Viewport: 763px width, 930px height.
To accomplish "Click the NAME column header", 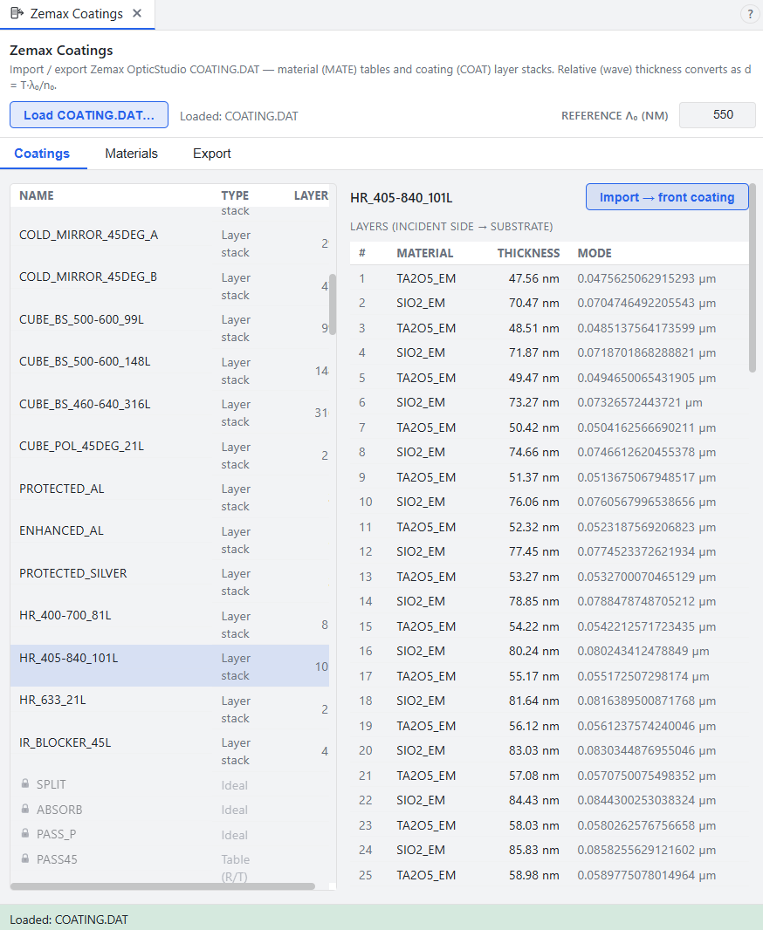I will [x=36, y=195].
